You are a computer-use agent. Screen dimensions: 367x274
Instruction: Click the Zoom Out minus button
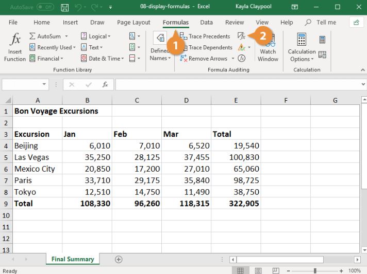289,271
